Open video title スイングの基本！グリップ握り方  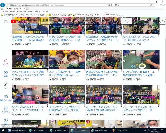[x=28, y=73]
